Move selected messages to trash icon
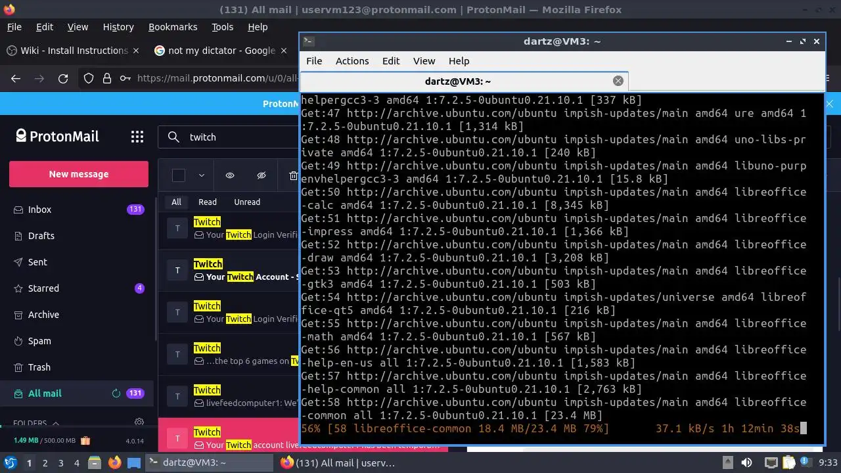Viewport: 841px width, 473px height. pyautogui.click(x=293, y=175)
